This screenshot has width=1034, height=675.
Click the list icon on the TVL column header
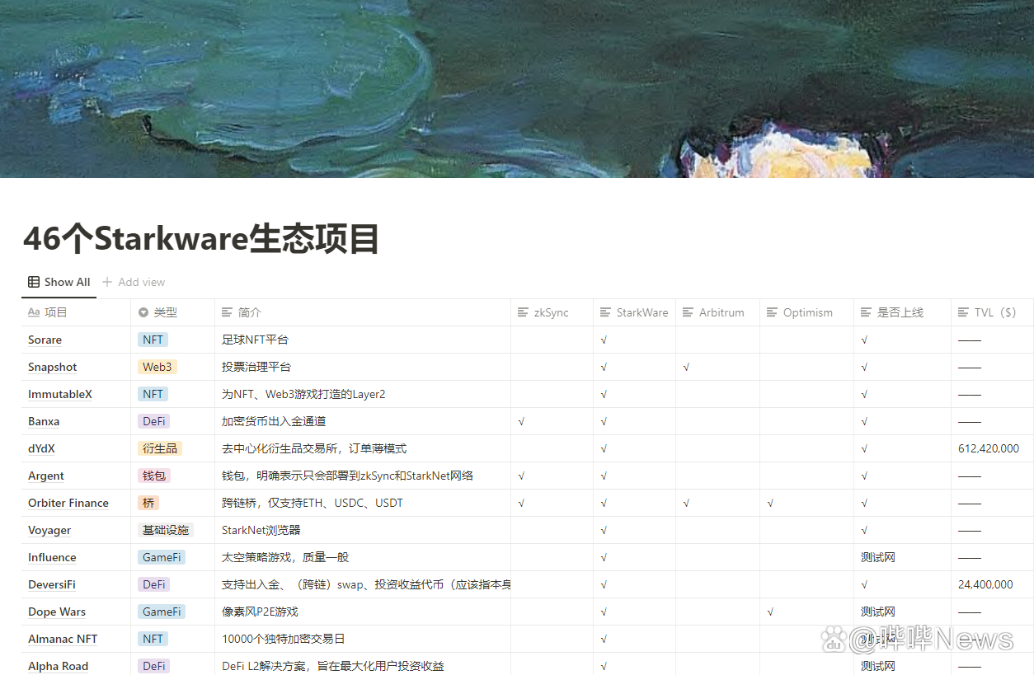[960, 312]
